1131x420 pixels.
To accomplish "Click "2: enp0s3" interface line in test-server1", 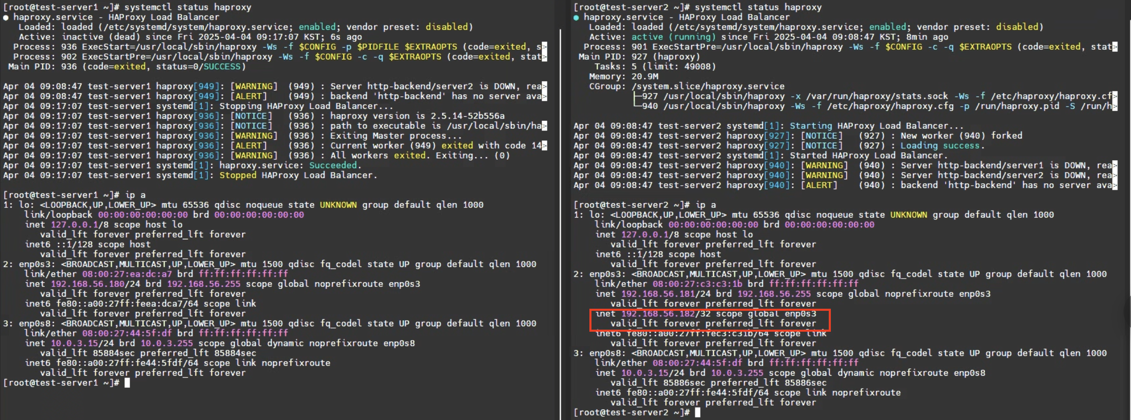I will (270, 264).
